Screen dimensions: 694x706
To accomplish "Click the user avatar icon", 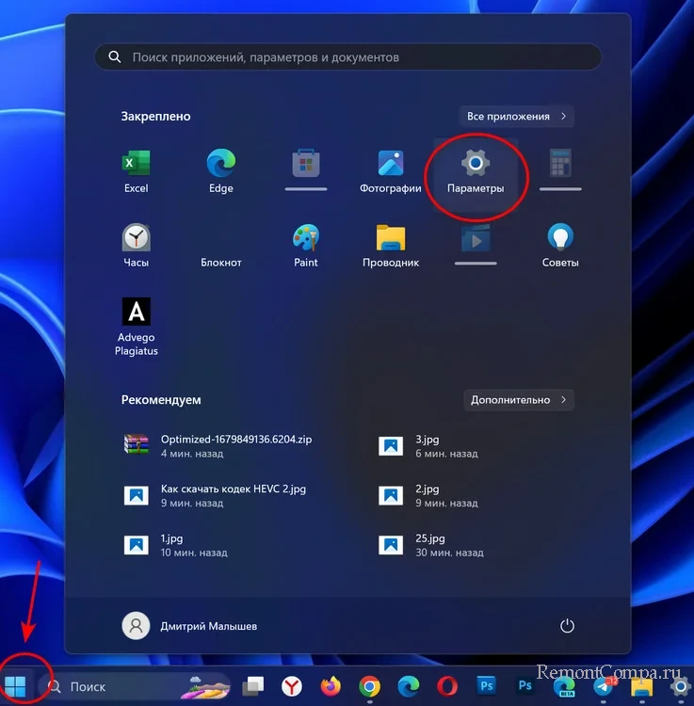I will point(136,625).
